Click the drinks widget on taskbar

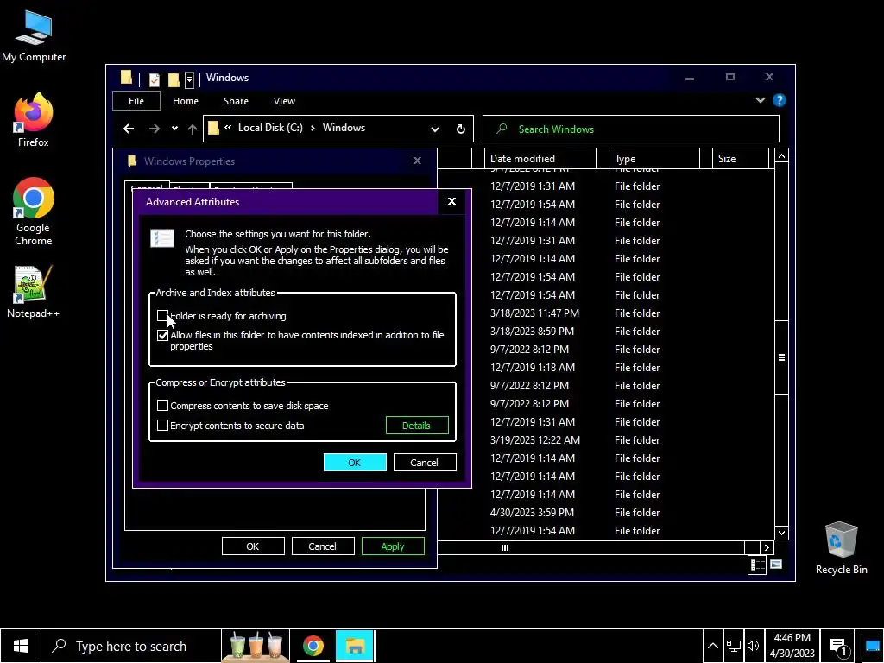pyautogui.click(x=256, y=646)
